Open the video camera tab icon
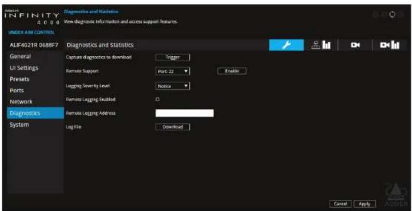The width and height of the screenshot is (412, 211). pyautogui.click(x=355, y=45)
